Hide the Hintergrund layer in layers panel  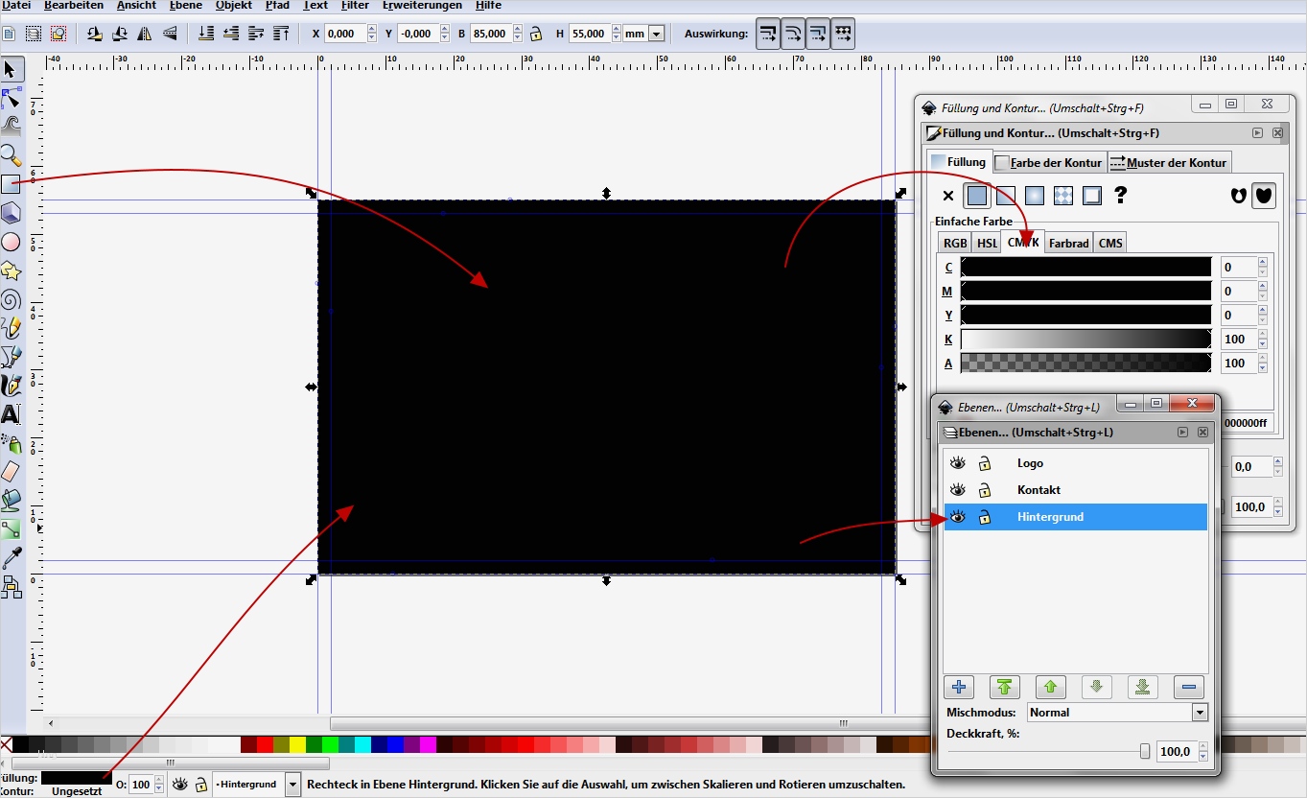(957, 517)
